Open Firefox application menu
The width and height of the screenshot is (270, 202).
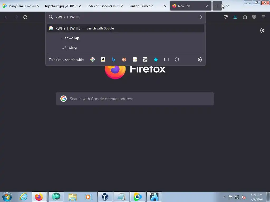263,17
